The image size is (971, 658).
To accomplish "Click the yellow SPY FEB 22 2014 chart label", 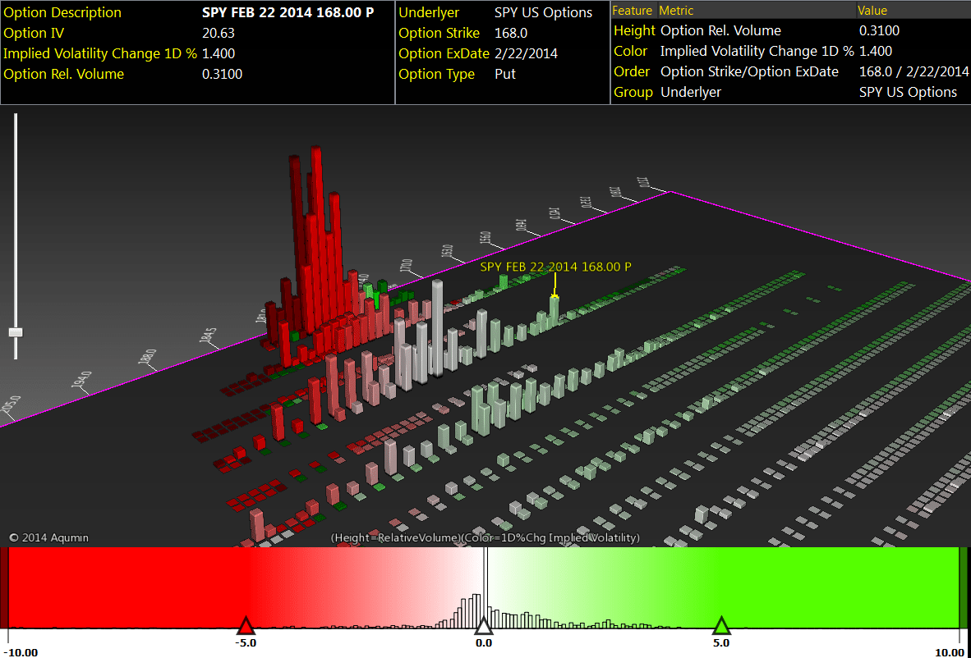I will [555, 267].
